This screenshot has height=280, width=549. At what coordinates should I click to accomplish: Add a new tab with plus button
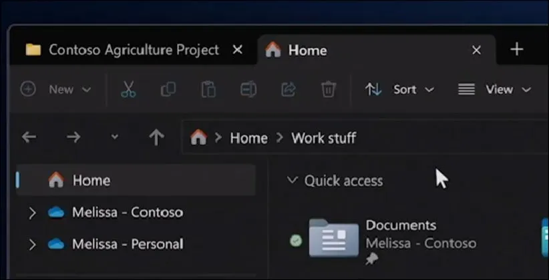pyautogui.click(x=516, y=50)
